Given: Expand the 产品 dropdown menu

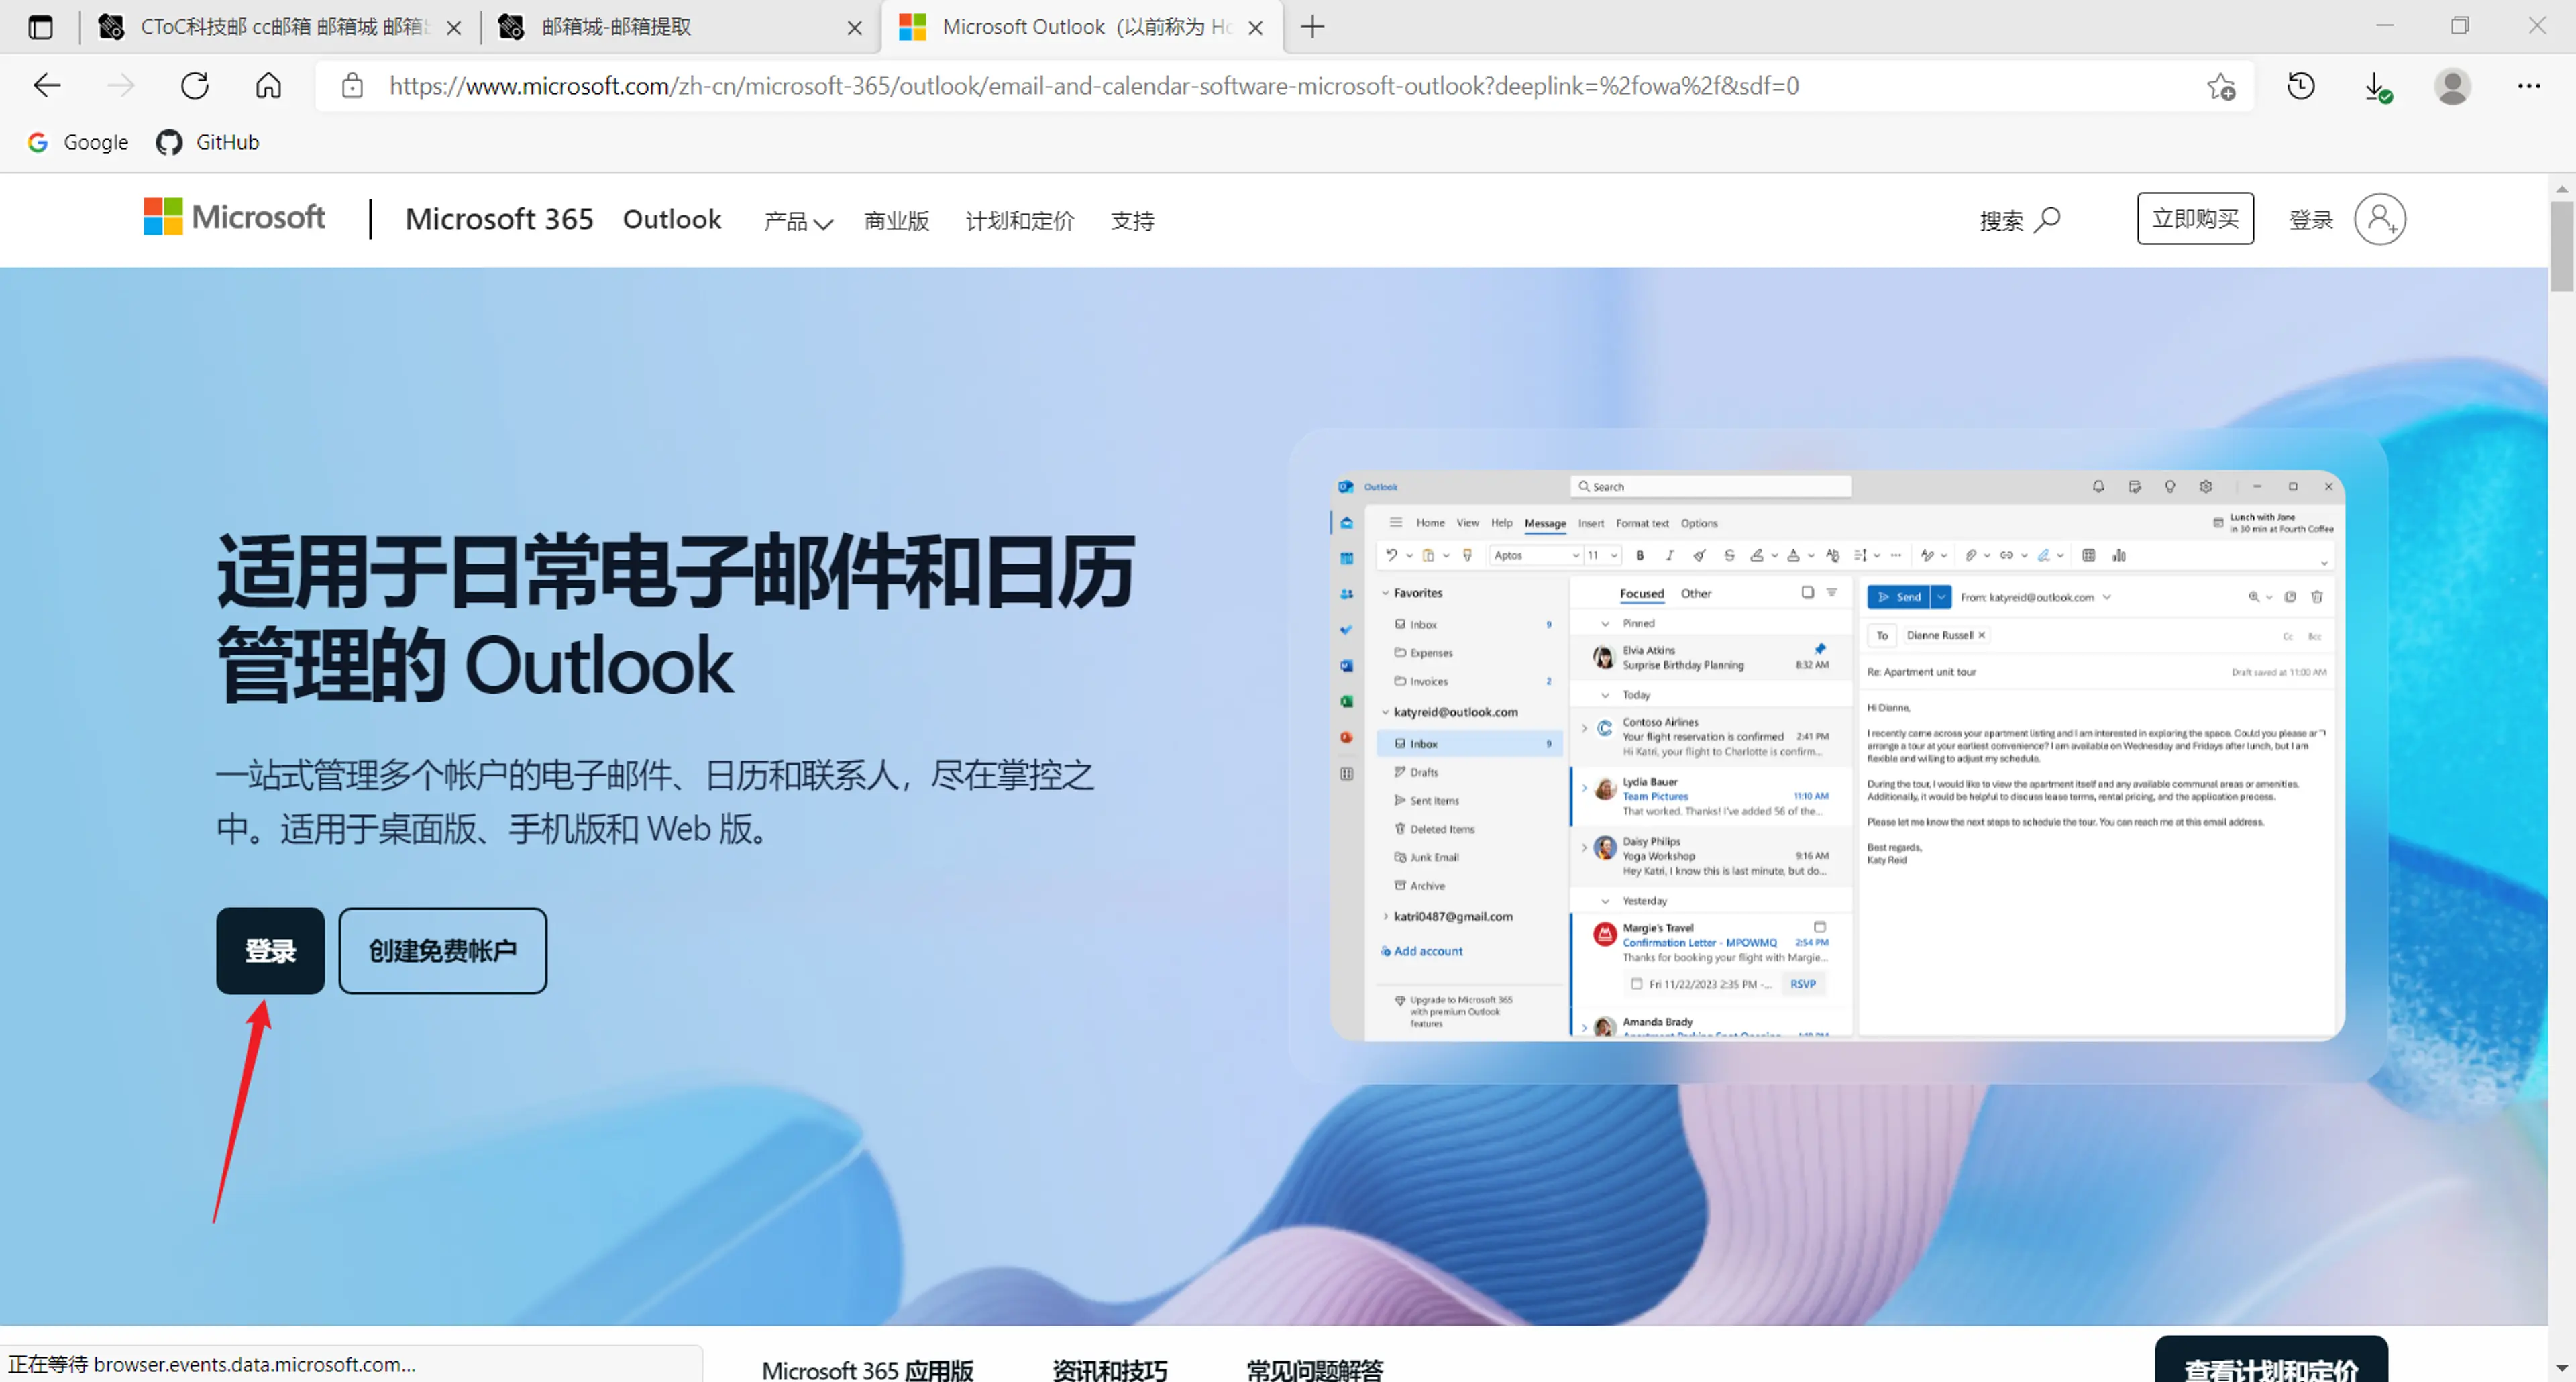Looking at the screenshot, I should tap(798, 221).
